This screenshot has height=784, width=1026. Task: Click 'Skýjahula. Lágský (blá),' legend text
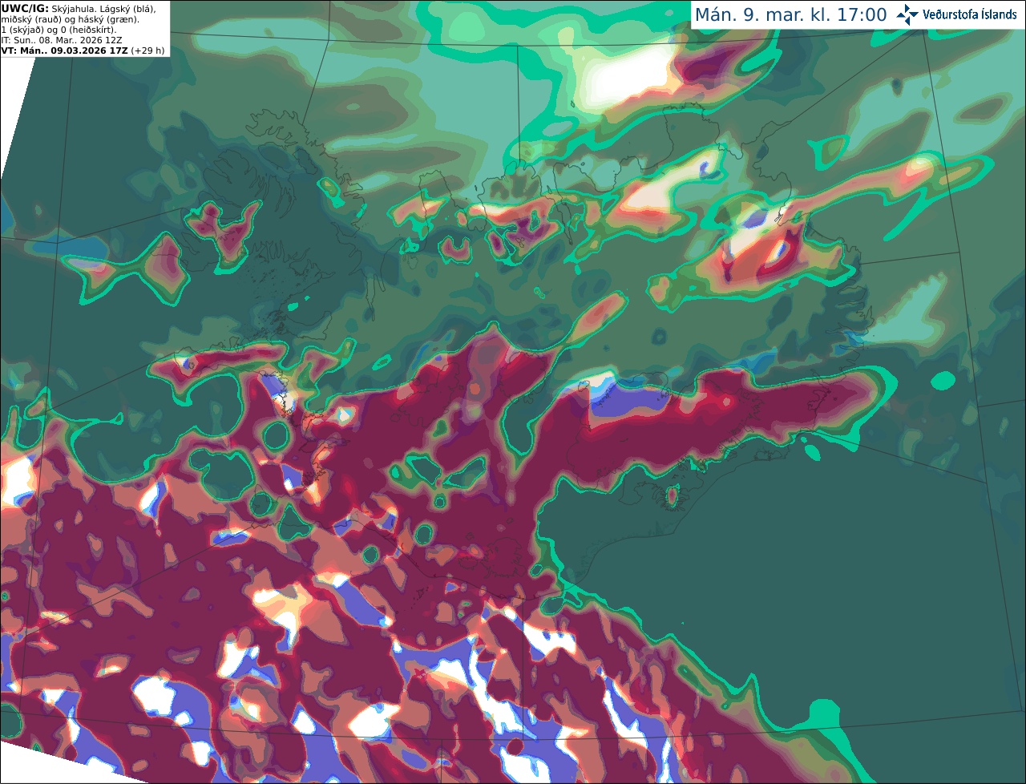(103, 8)
